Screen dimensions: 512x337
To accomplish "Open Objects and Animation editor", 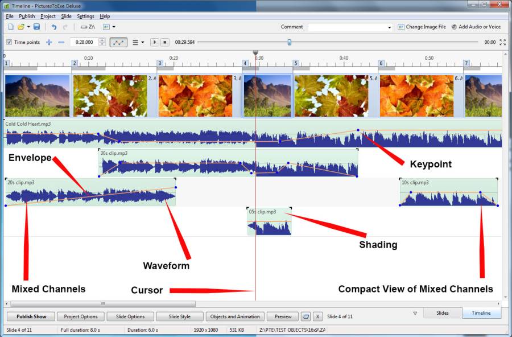I will tap(235, 317).
